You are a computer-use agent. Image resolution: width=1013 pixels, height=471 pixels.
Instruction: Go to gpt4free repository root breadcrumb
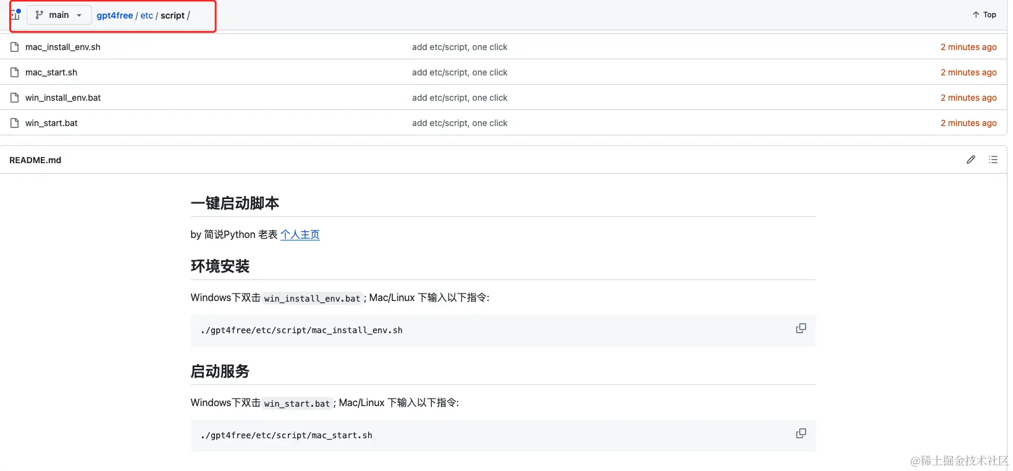[x=115, y=15]
